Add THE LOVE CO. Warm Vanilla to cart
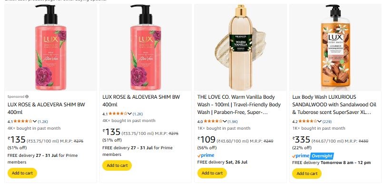The height and width of the screenshot is (185, 382). (212, 173)
